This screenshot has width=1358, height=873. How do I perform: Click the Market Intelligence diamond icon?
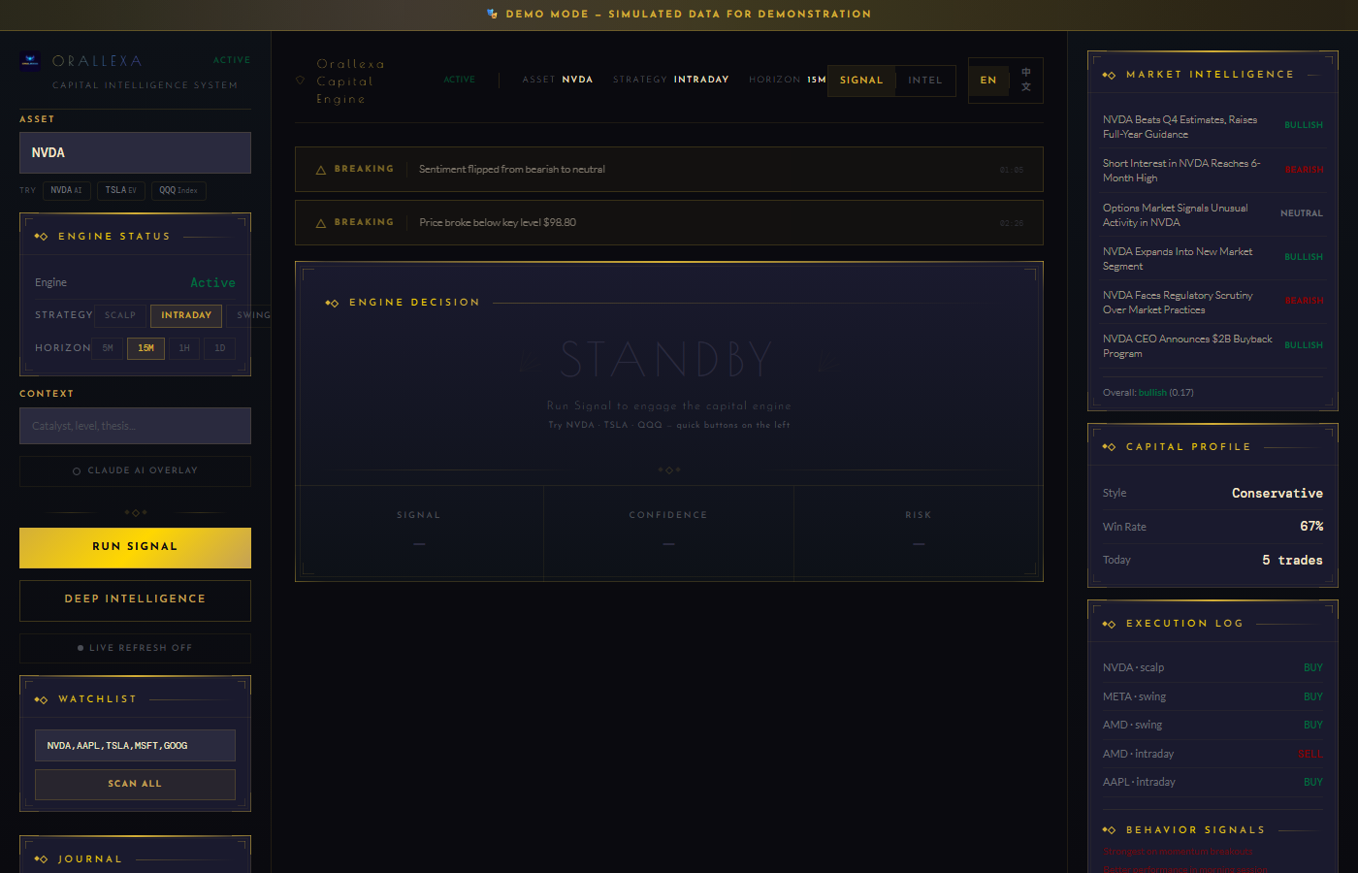click(x=1109, y=75)
